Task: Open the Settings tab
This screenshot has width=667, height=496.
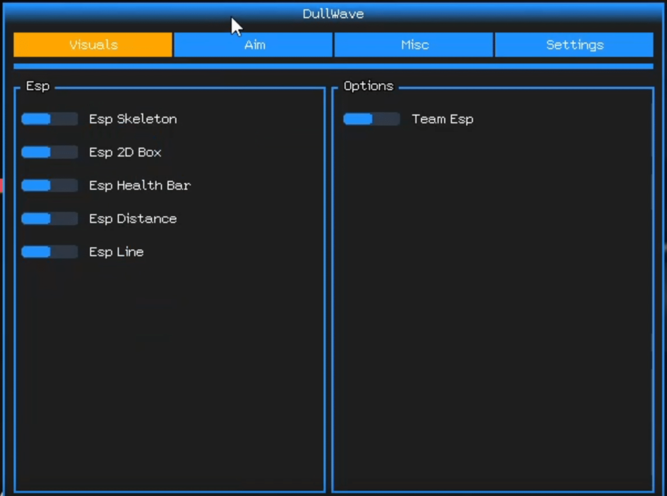Action: point(574,45)
